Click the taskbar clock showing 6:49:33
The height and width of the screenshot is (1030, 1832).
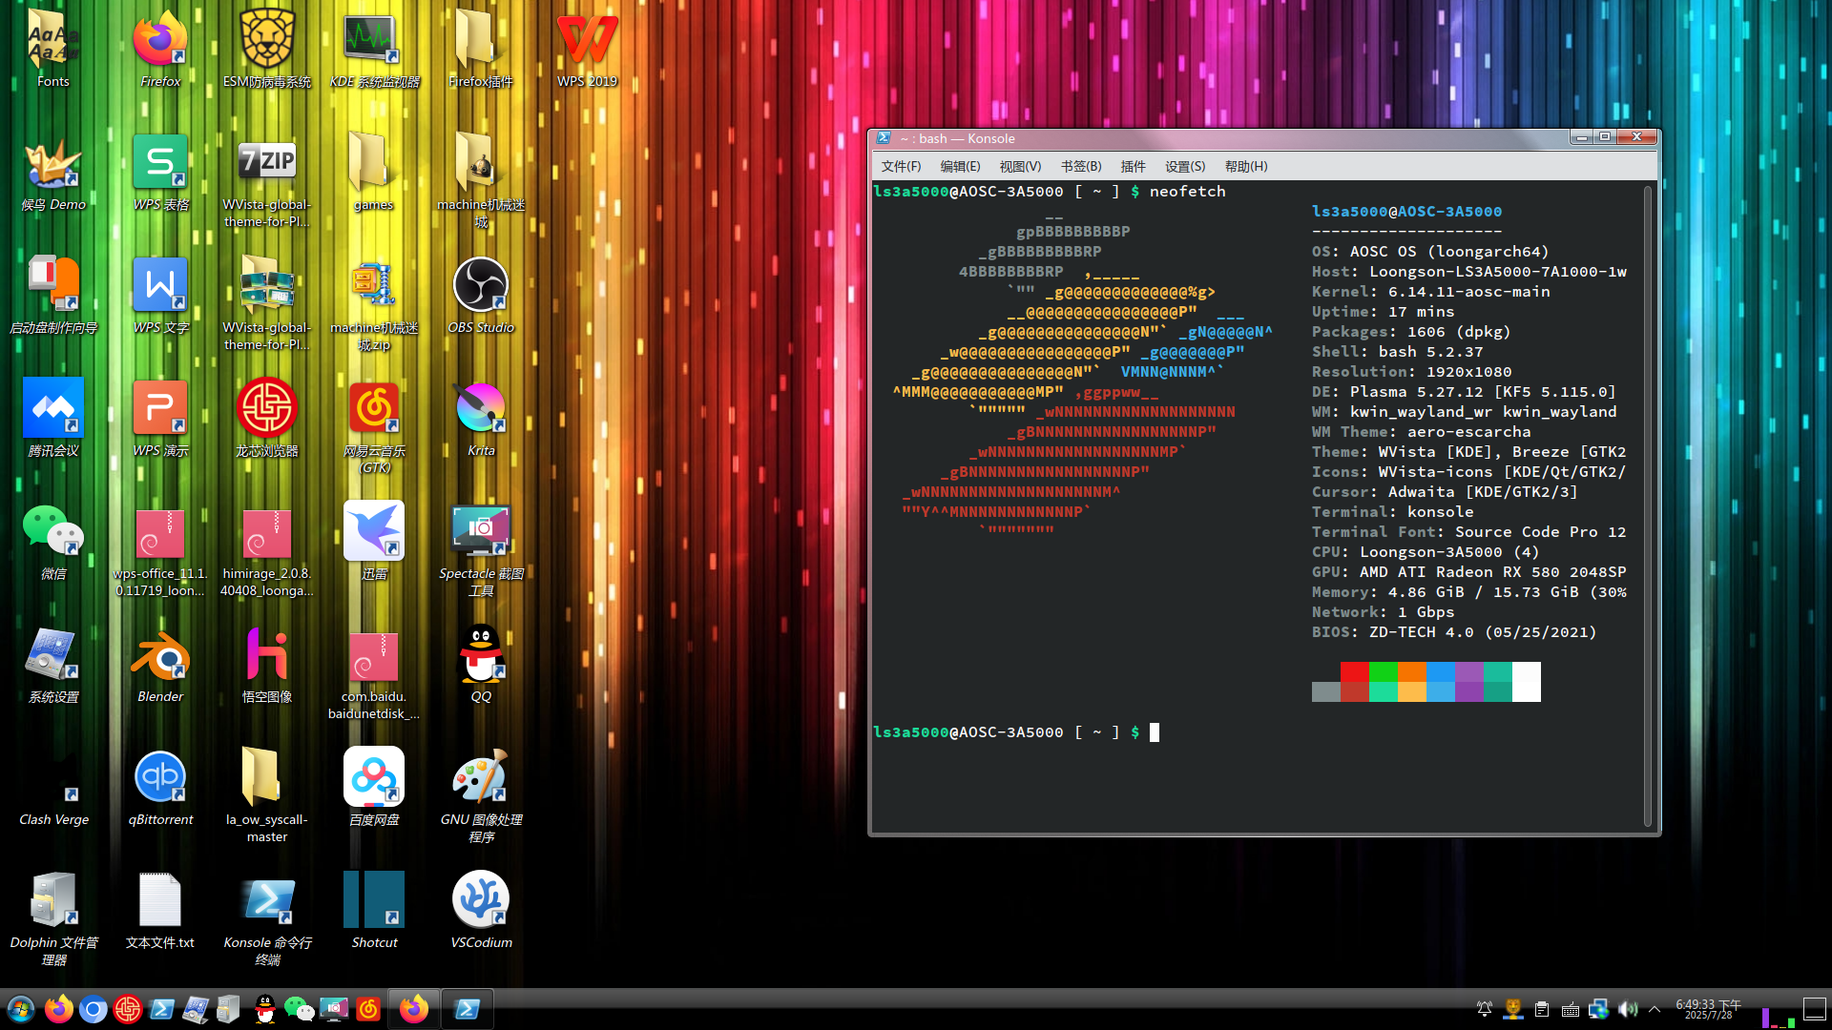tap(1708, 1009)
